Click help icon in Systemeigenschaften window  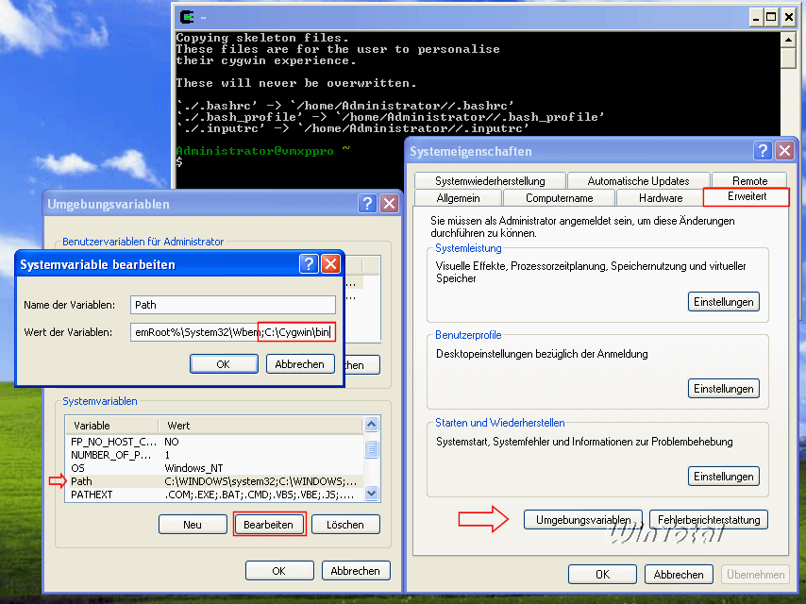[763, 151]
